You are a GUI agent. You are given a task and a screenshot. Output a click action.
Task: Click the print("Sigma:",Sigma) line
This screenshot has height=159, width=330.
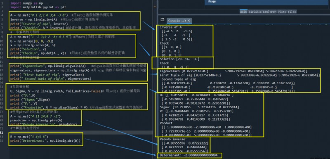(x=30, y=100)
